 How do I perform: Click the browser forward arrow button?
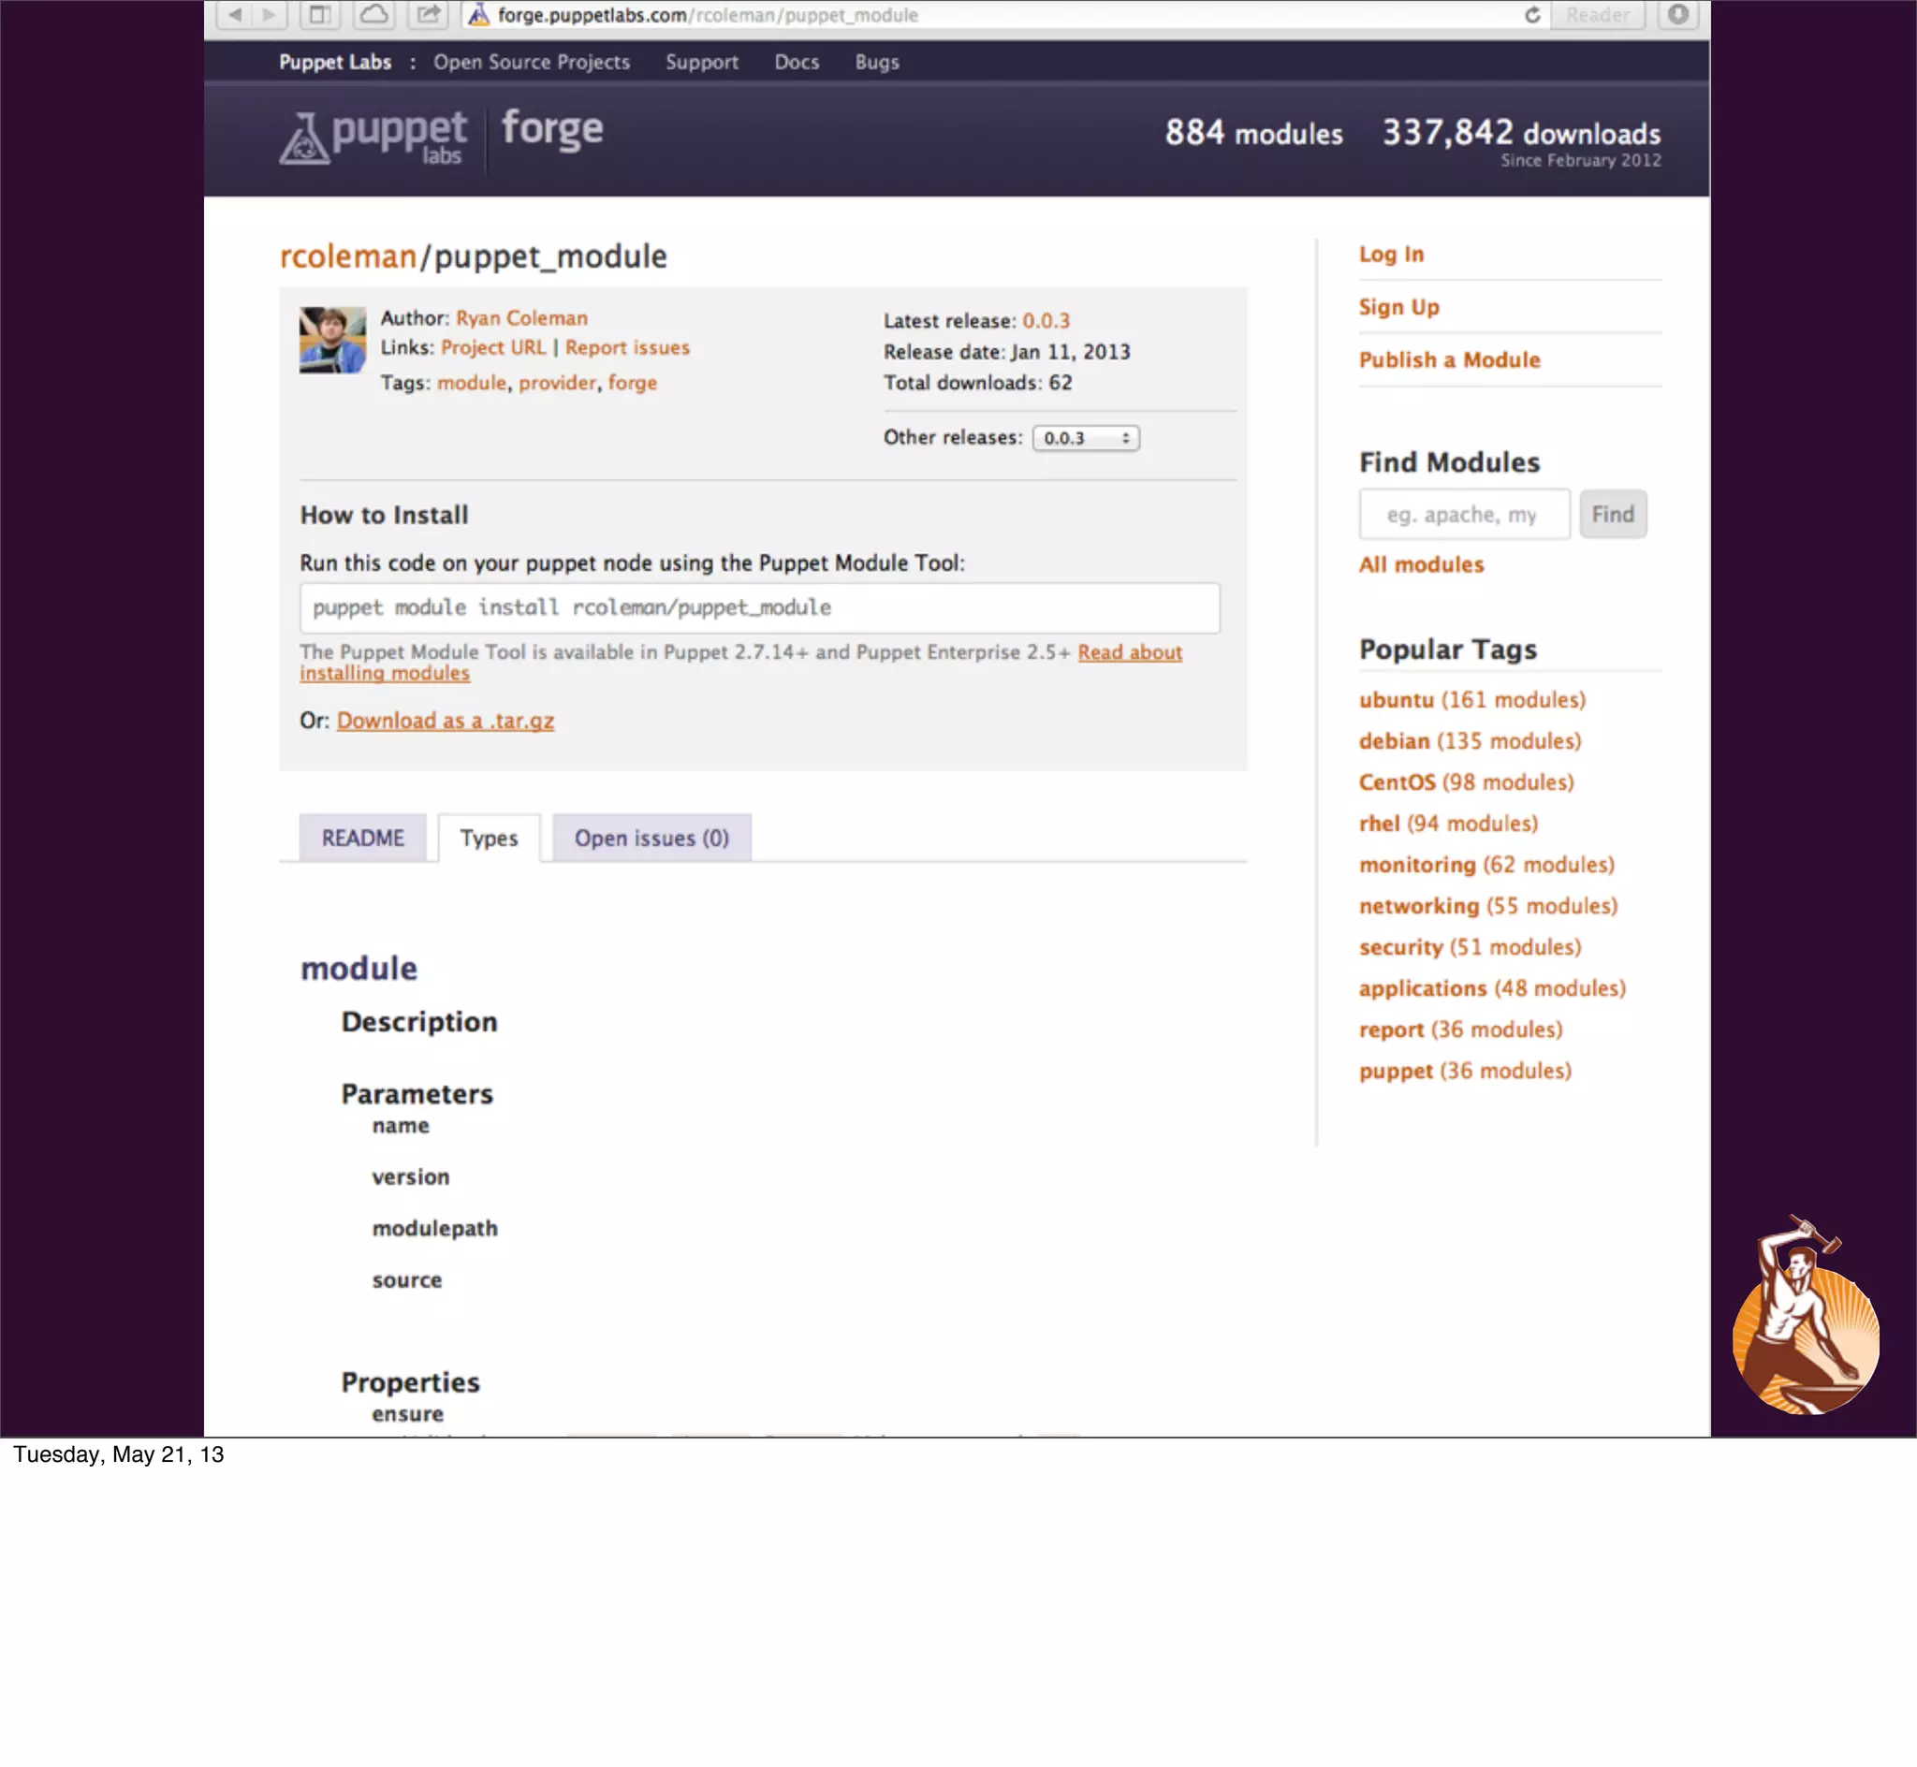pyautogui.click(x=270, y=14)
